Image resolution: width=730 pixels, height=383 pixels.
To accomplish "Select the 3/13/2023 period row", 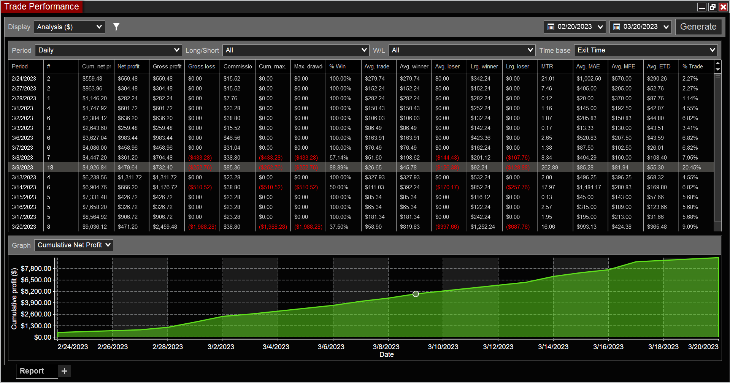I will (x=361, y=177).
